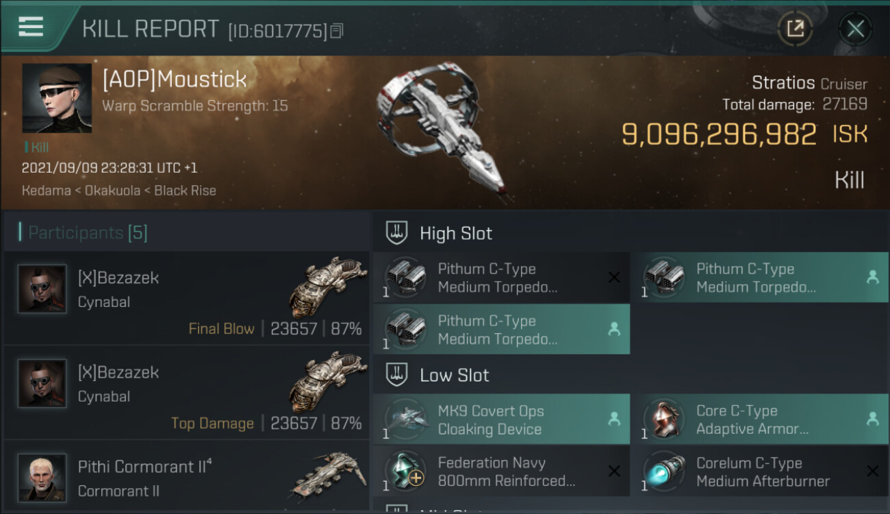The image size is (890, 514).
Task: Select Bezazek Top Damage participant row
Action: click(186, 393)
